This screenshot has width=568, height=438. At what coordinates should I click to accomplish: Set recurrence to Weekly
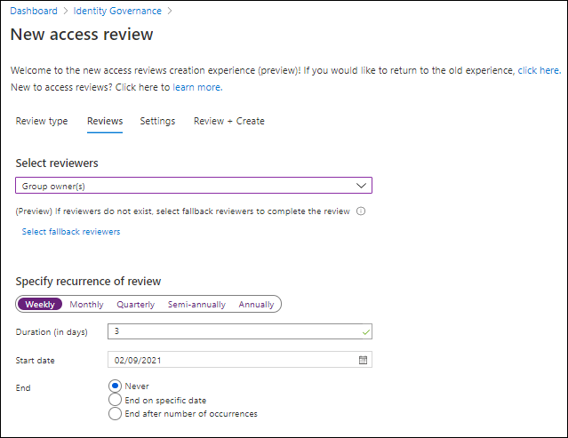click(40, 304)
